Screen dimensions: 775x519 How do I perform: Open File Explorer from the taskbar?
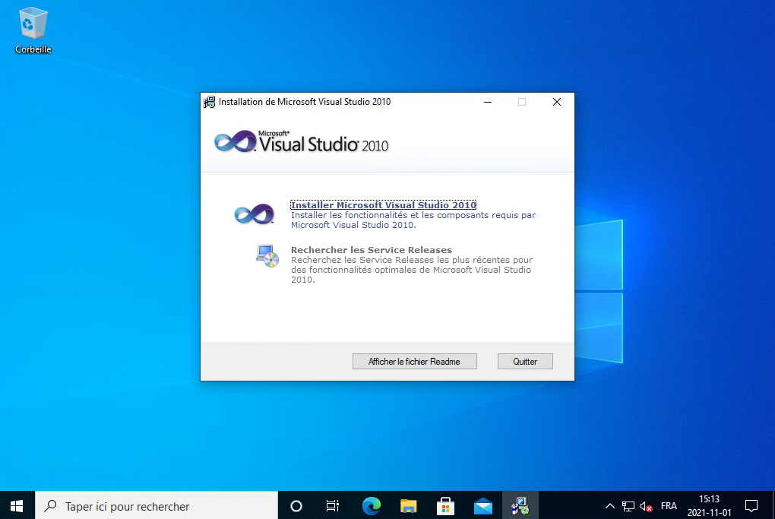[409, 505]
